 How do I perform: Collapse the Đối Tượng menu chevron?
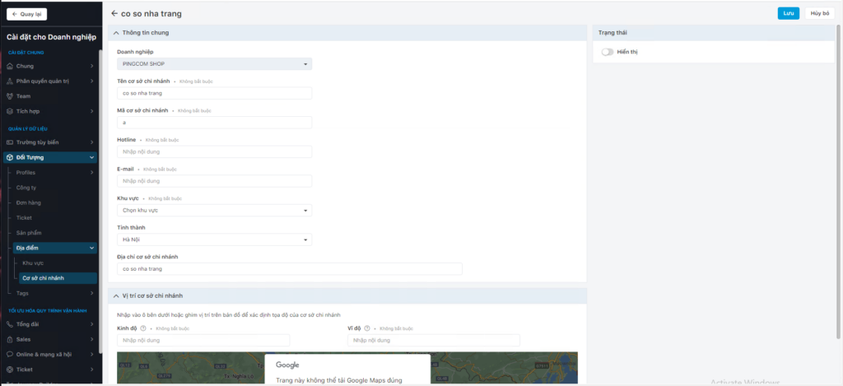coord(92,157)
